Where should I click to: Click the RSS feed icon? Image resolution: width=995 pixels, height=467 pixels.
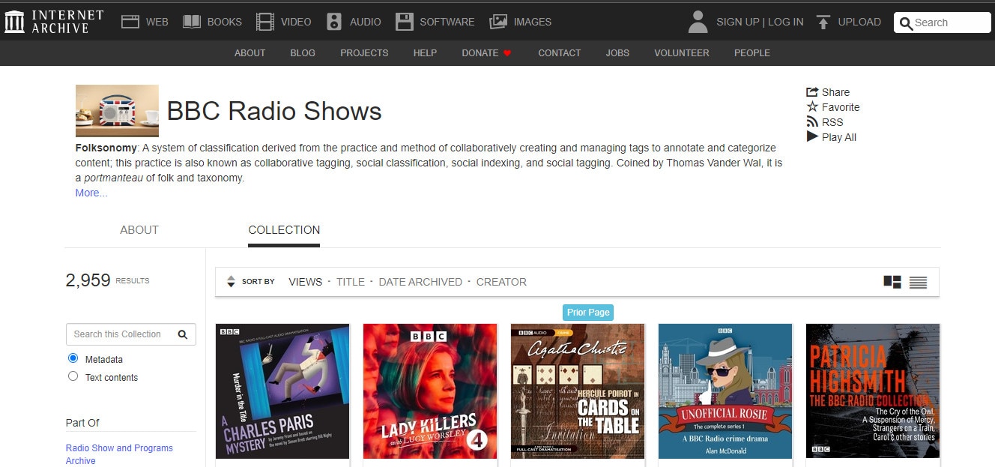click(812, 121)
